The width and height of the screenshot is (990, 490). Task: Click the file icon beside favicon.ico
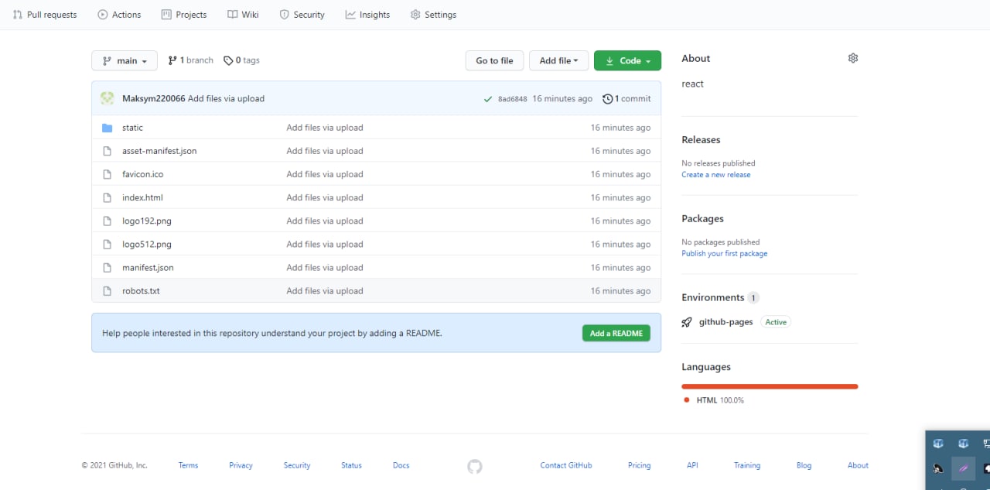pyautogui.click(x=108, y=174)
